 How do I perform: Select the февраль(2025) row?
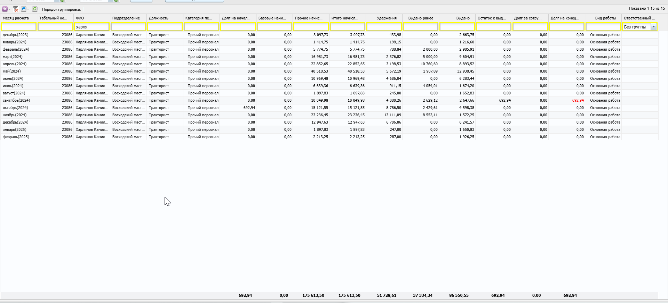[x=329, y=137]
